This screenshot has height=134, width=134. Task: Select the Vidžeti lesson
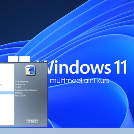(x=18, y=87)
